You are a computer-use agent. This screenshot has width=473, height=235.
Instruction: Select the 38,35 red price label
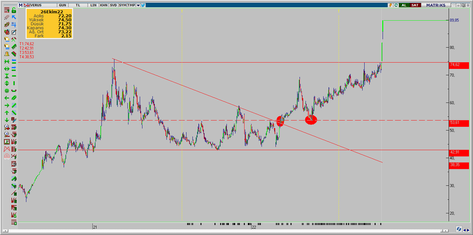click(x=459, y=165)
